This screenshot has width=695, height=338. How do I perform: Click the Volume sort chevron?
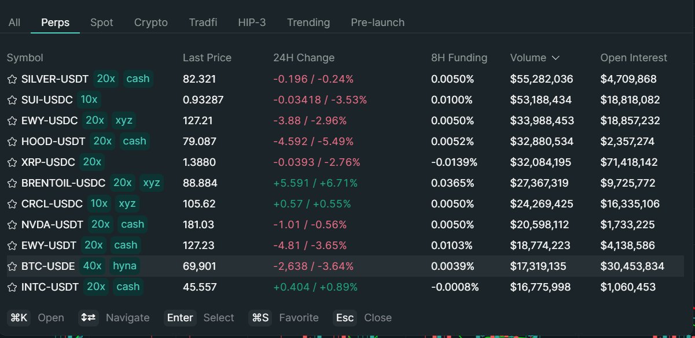pyautogui.click(x=556, y=58)
